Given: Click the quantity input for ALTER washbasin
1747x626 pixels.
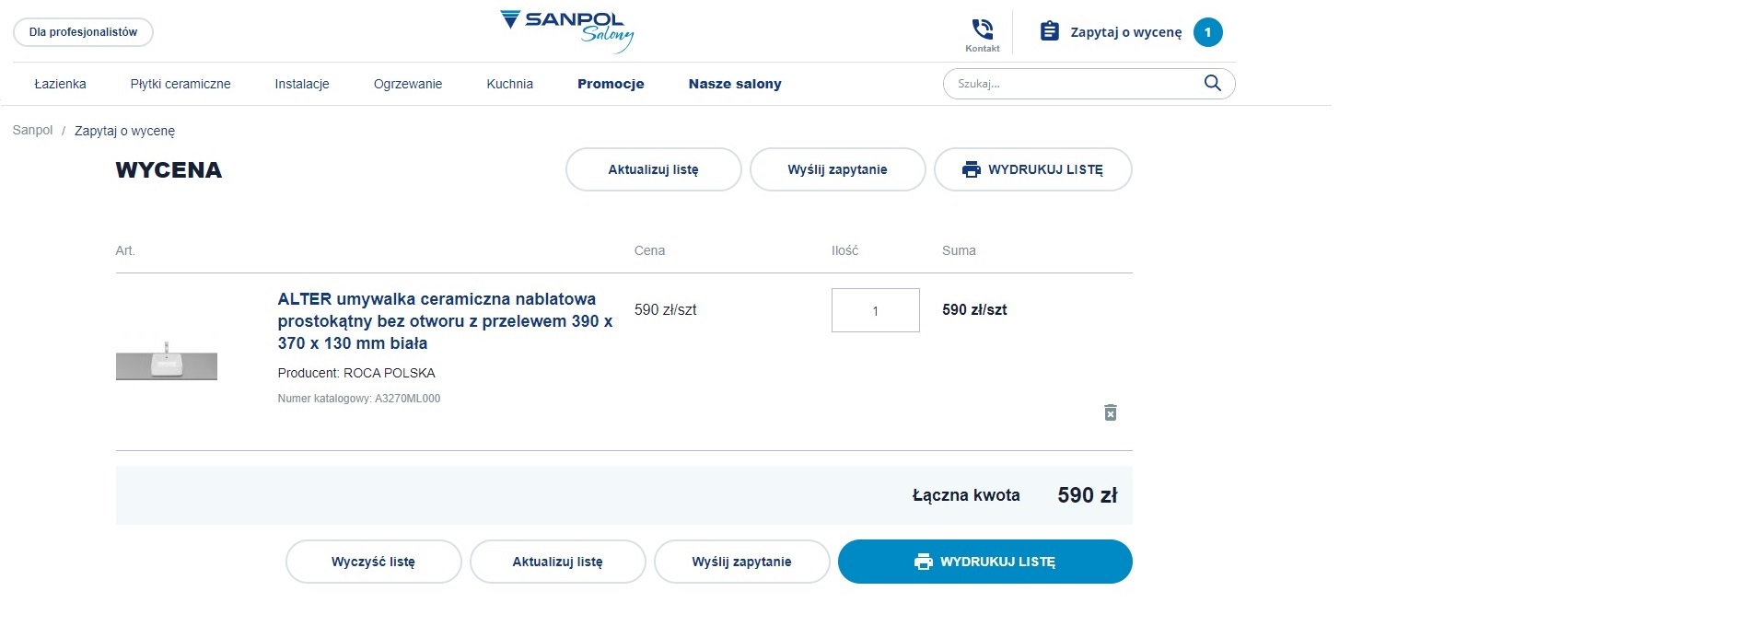Looking at the screenshot, I should click(875, 310).
